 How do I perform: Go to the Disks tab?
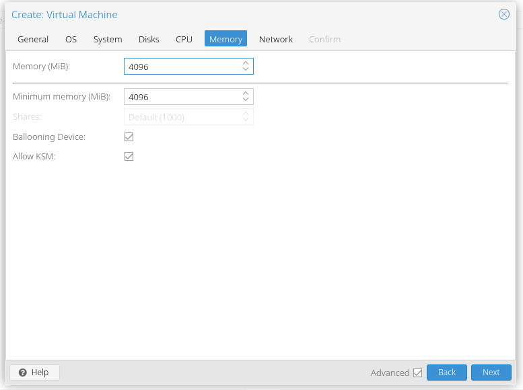coord(149,39)
